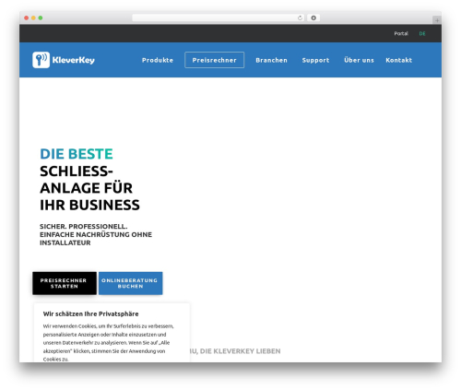Click the KleverKey wordmark text

[x=74, y=60]
